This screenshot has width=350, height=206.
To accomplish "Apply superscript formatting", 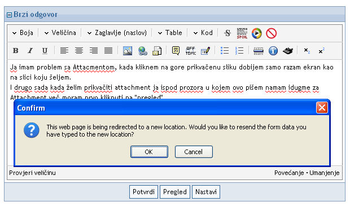I will pos(322,51).
